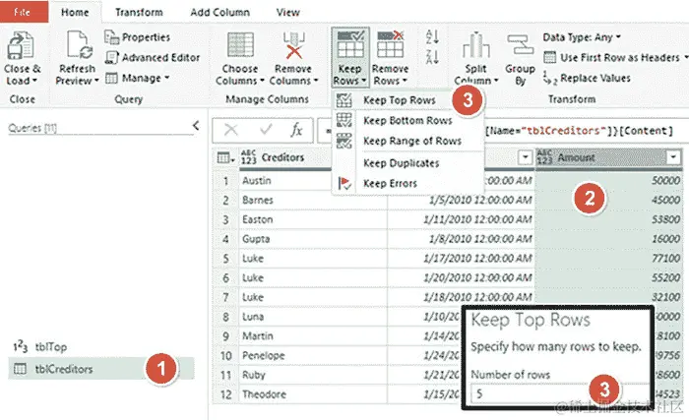689x420 pixels.
Task: Click the Keep Top Rows icon
Action: [x=344, y=100]
